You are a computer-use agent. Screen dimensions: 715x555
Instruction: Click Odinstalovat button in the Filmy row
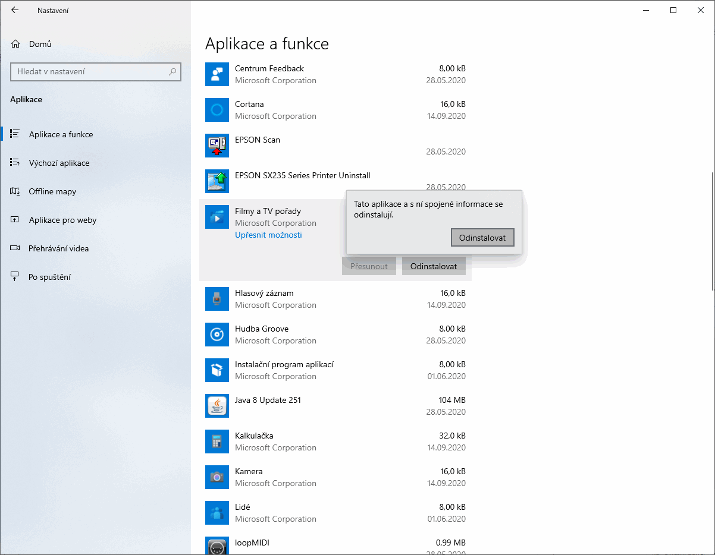[x=434, y=266]
